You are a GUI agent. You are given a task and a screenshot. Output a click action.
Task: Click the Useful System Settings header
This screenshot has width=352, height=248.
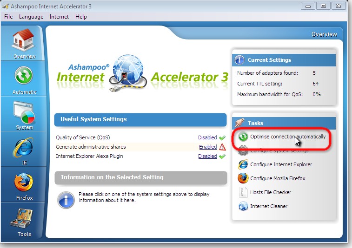(x=140, y=119)
